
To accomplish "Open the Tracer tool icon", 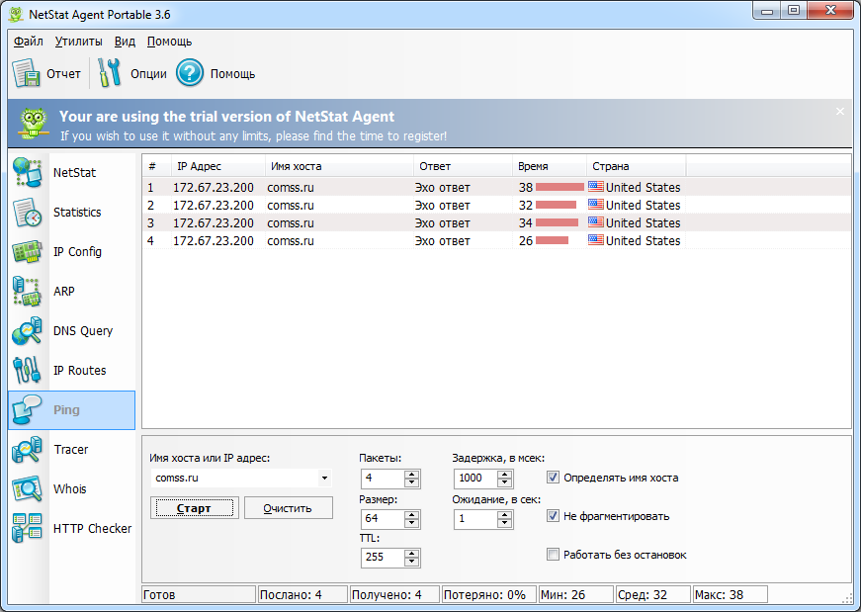I will coord(28,450).
